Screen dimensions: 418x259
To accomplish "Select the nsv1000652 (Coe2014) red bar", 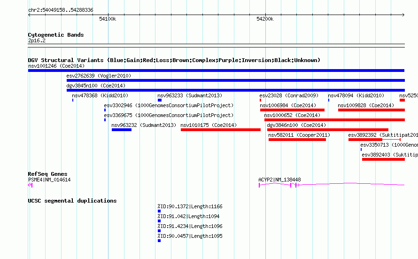I will click(x=334, y=120).
